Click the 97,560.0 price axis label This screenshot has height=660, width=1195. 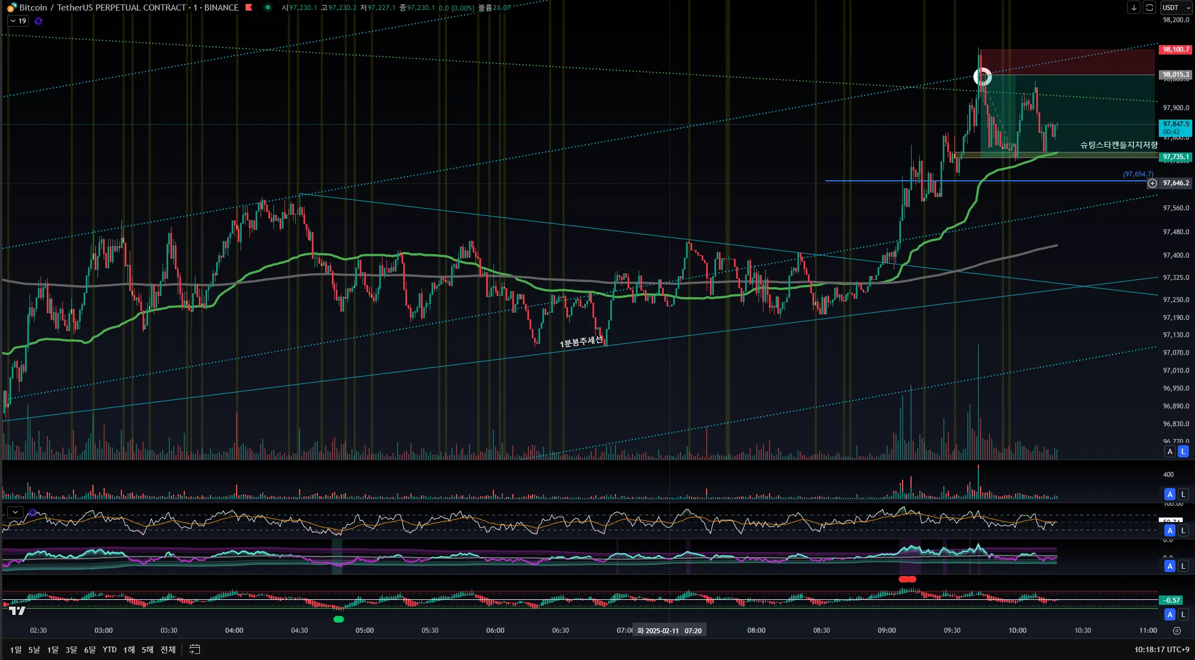[x=1176, y=208]
